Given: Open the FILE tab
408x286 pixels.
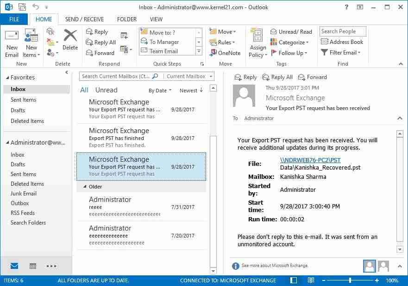Looking at the screenshot, I should 14,19.
